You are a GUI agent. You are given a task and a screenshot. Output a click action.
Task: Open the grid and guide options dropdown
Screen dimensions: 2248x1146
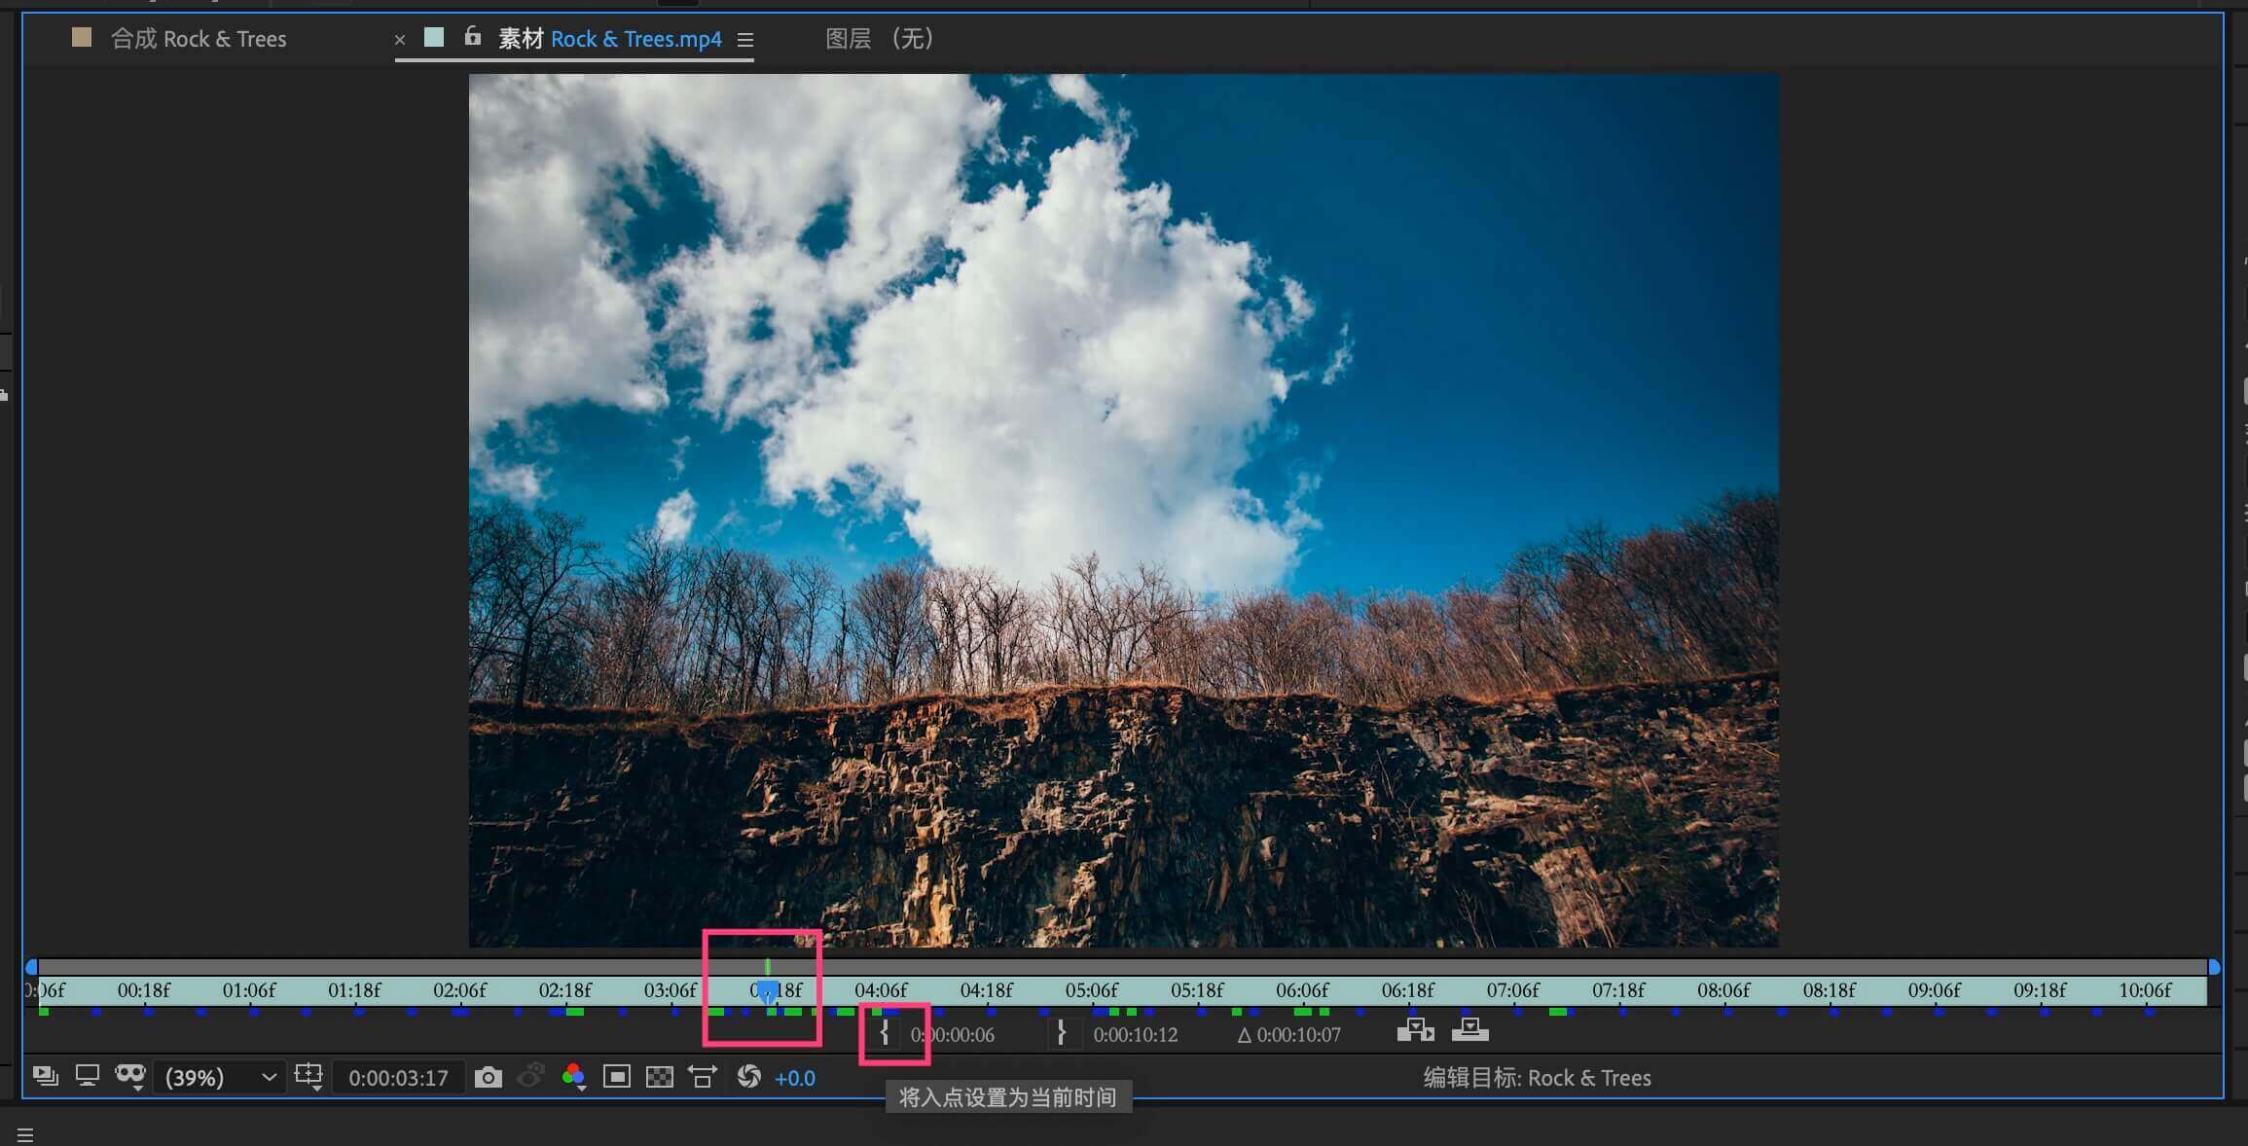pyautogui.click(x=308, y=1077)
